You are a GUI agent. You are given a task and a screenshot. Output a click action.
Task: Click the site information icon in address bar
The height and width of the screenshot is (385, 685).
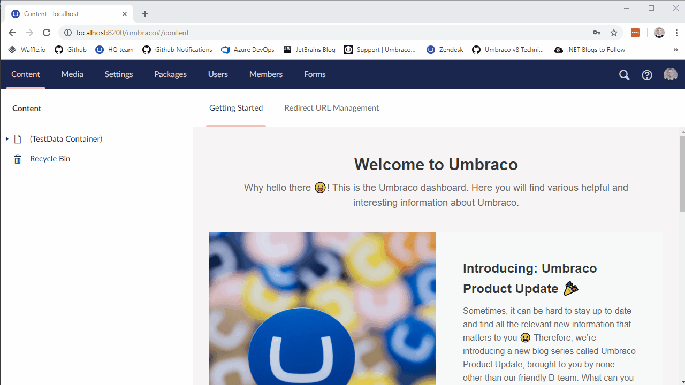tap(68, 33)
